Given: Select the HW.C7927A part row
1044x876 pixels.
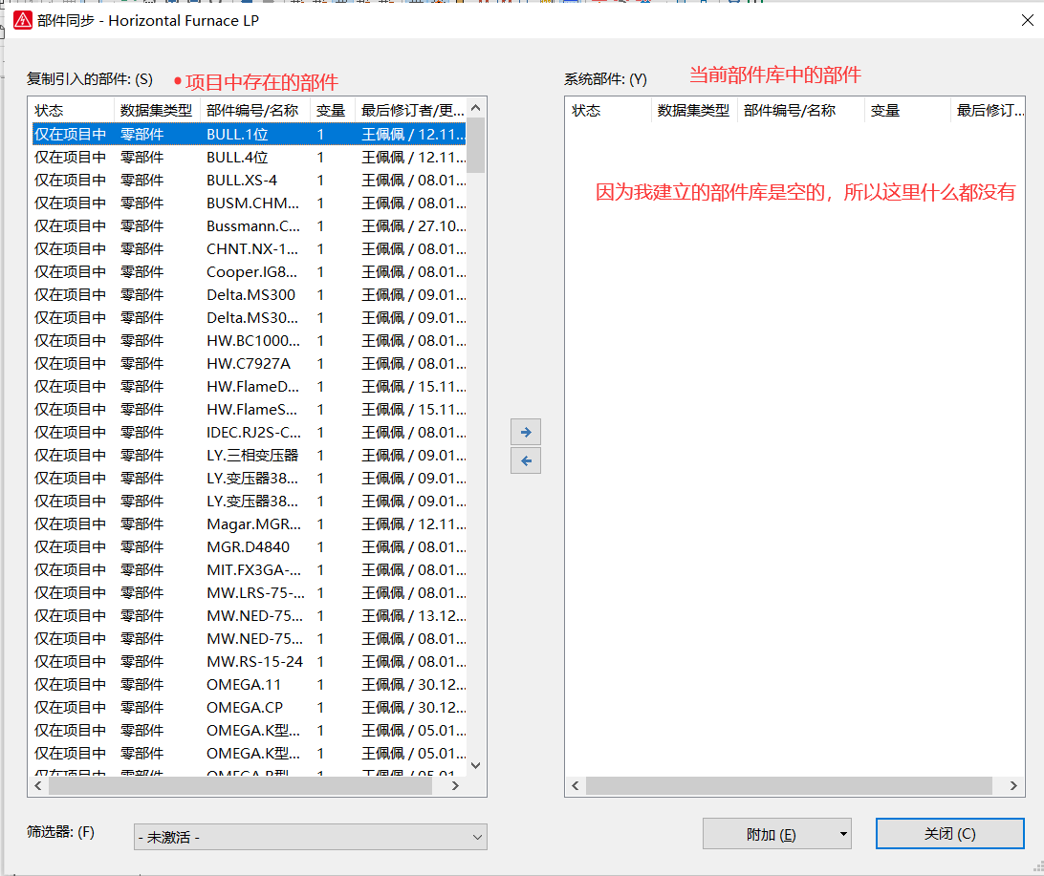Looking at the screenshot, I should point(249,364).
